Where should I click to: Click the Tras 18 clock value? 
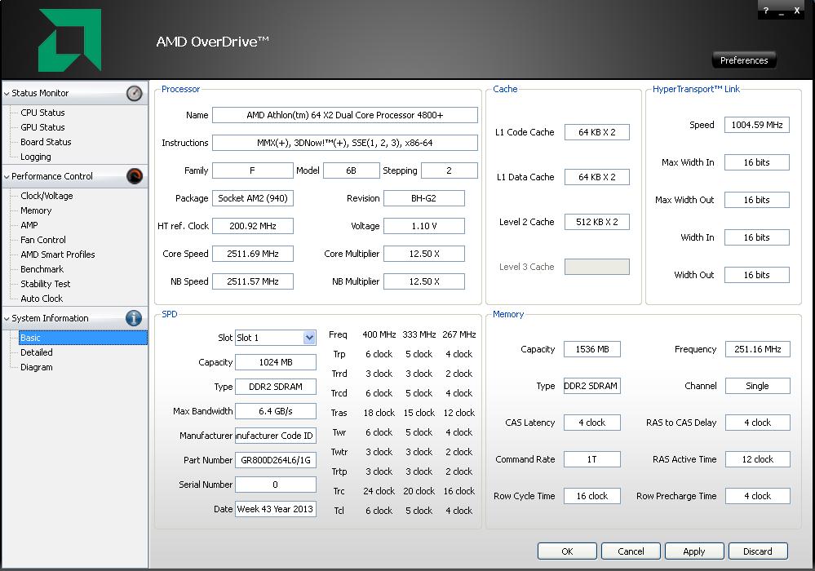point(379,413)
